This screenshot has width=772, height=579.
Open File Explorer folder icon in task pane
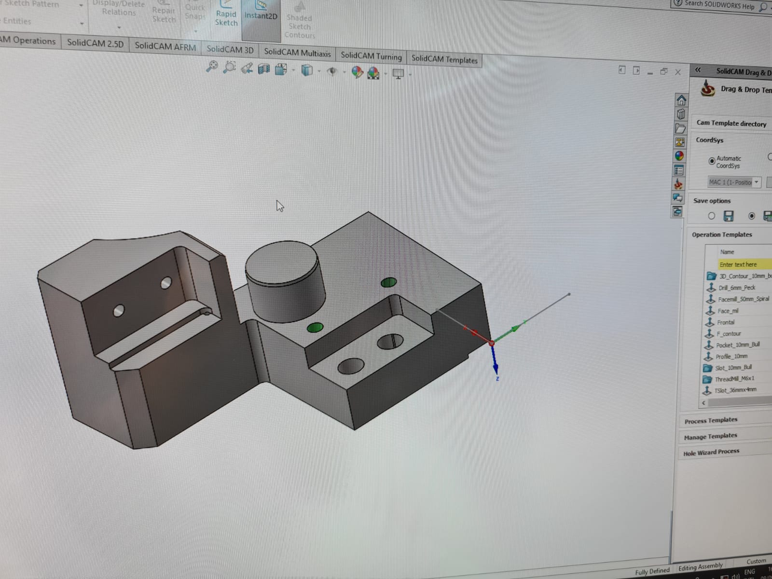pos(680,128)
